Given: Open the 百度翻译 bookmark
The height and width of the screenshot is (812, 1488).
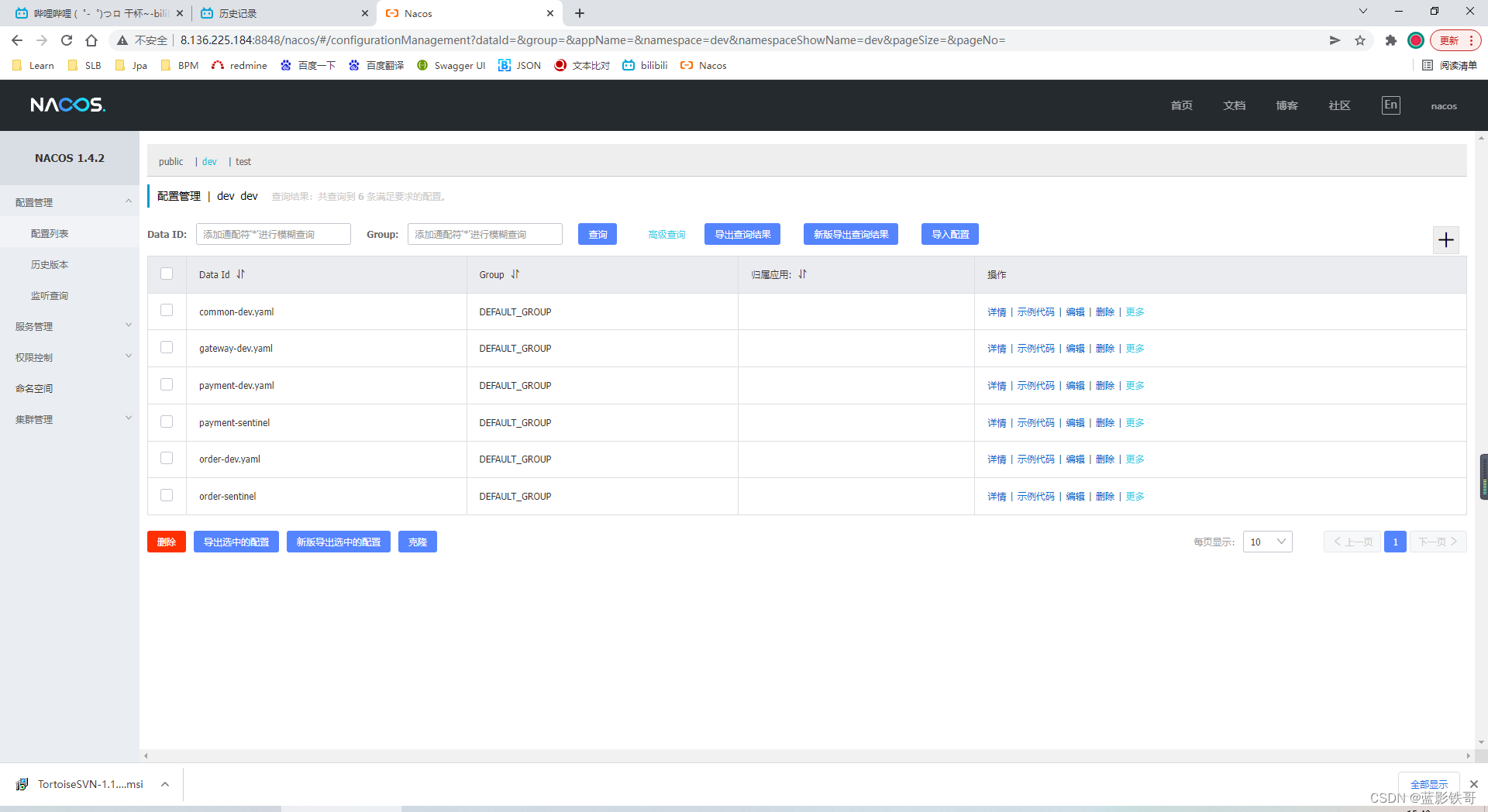Looking at the screenshot, I should pos(376,65).
